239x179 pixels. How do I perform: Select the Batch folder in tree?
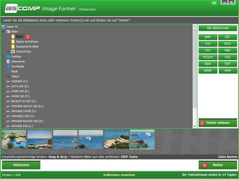pyautogui.click(x=19, y=36)
